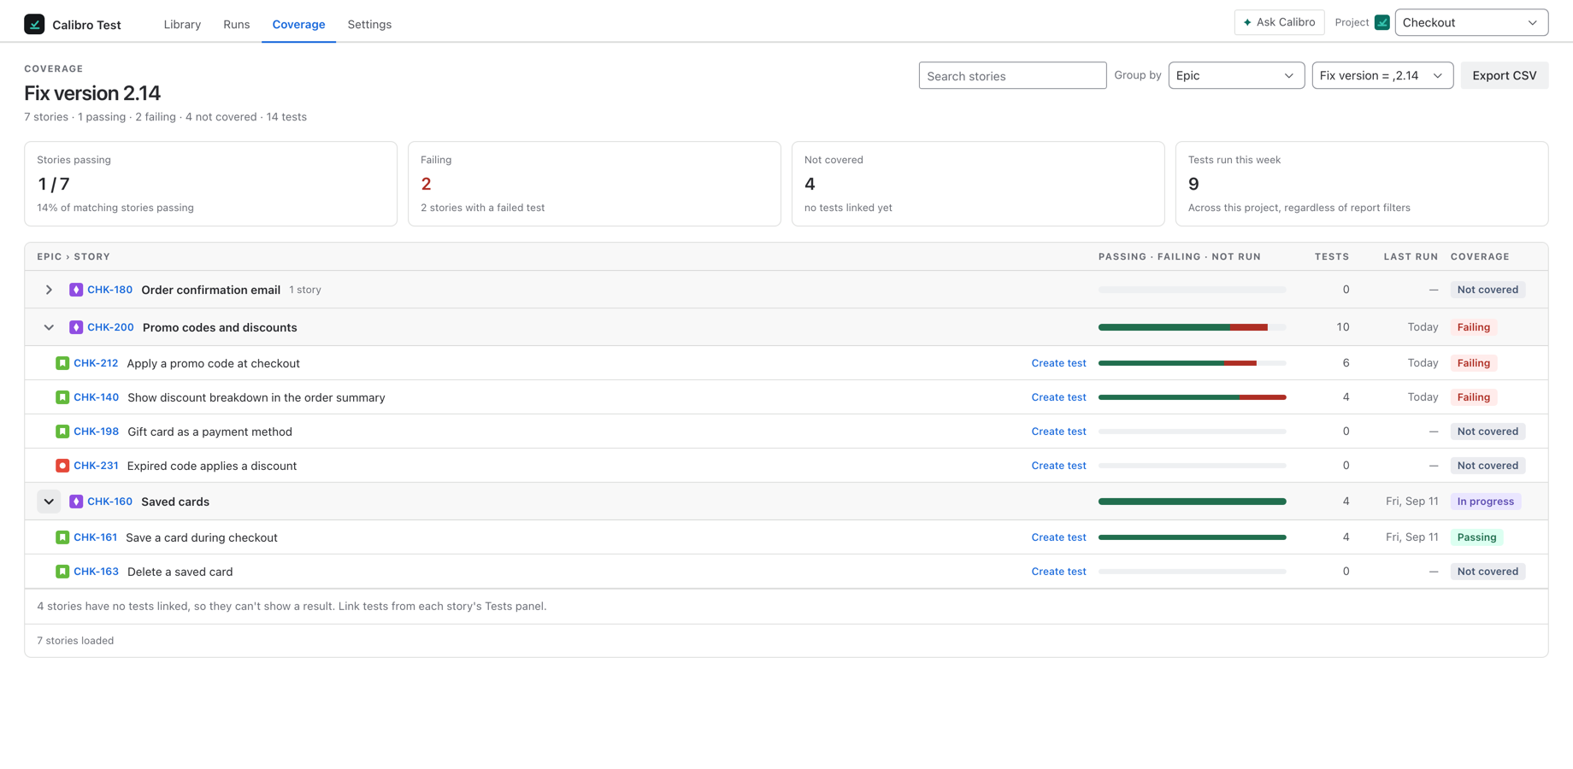Open the Fix version filter dropdown

click(x=1382, y=75)
